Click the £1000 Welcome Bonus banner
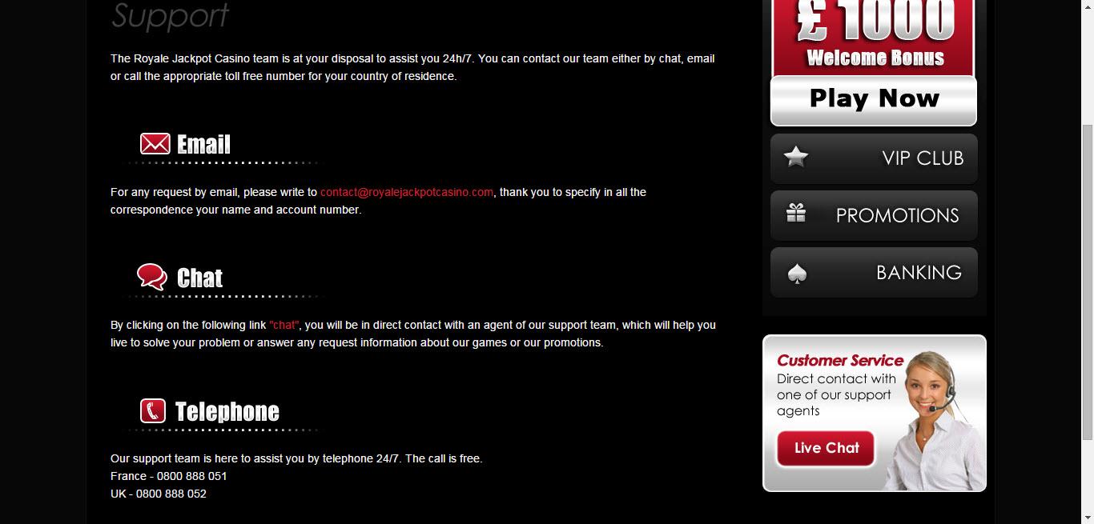The height and width of the screenshot is (524, 1094). 874,38
